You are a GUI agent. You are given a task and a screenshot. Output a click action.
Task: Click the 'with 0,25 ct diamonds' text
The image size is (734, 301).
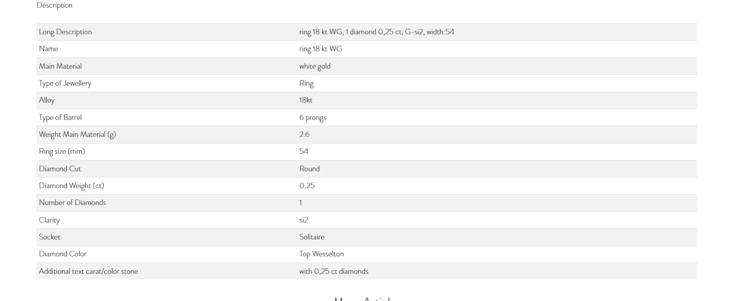click(x=334, y=271)
